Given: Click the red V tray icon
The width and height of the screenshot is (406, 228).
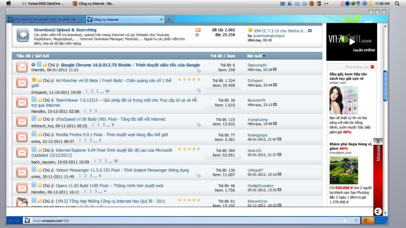Looking at the screenshot, I should [341, 3].
